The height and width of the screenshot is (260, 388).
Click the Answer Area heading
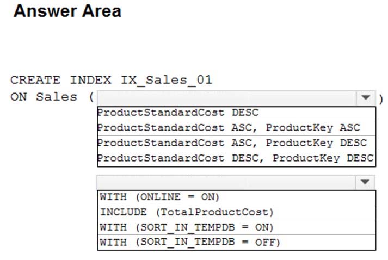click(67, 11)
